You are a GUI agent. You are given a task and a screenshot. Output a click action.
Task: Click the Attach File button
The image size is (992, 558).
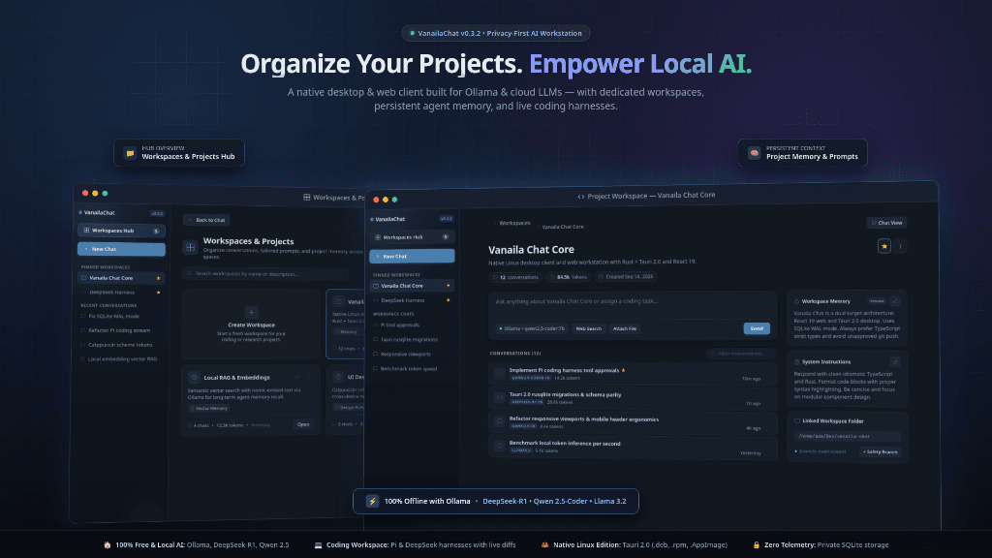[x=625, y=329]
